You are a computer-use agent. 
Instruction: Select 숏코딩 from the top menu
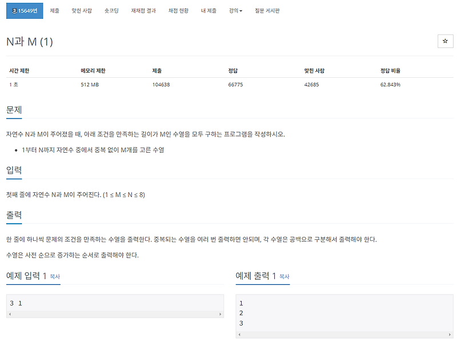point(110,10)
